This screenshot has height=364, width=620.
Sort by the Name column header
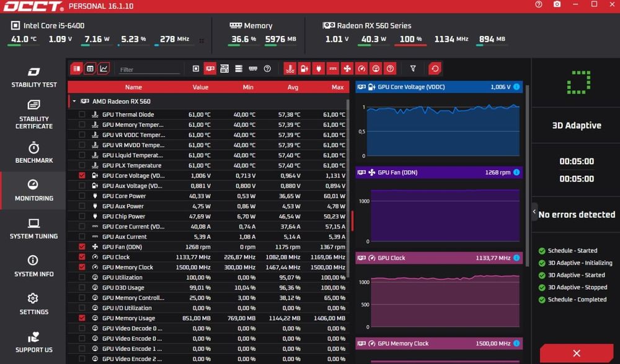133,87
